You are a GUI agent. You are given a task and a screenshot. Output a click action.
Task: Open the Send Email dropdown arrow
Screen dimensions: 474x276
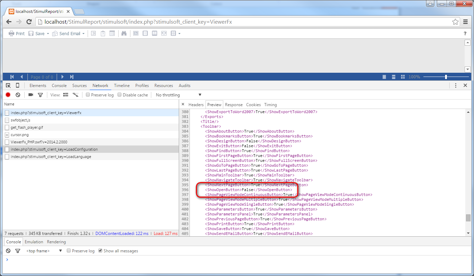(83, 34)
